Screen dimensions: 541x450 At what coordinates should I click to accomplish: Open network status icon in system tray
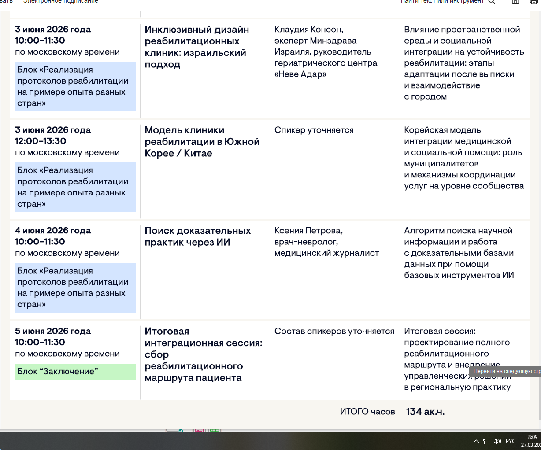[487, 441]
